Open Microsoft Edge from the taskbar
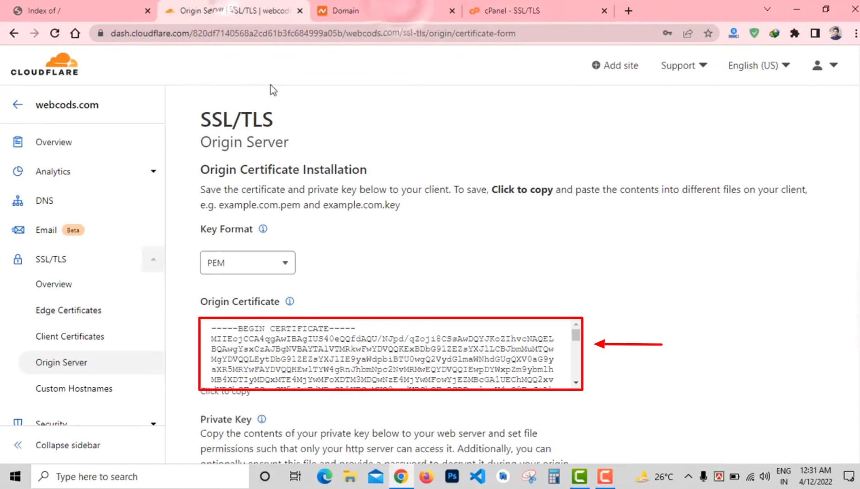 (x=324, y=476)
